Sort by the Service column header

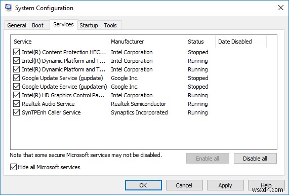(59, 42)
